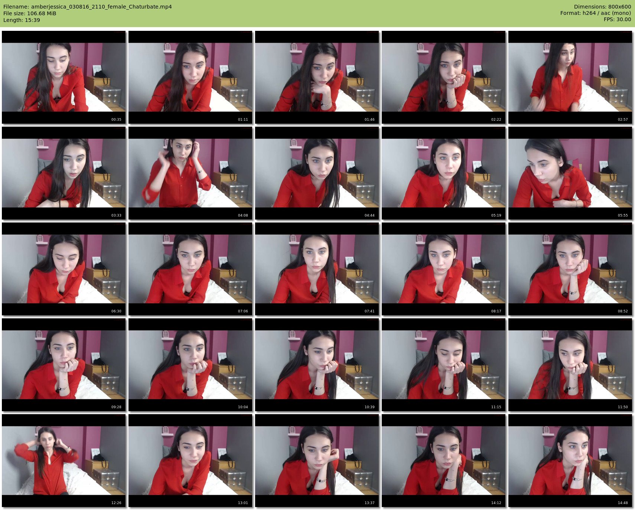Click the thumbnail marked 10:39

click(317, 365)
